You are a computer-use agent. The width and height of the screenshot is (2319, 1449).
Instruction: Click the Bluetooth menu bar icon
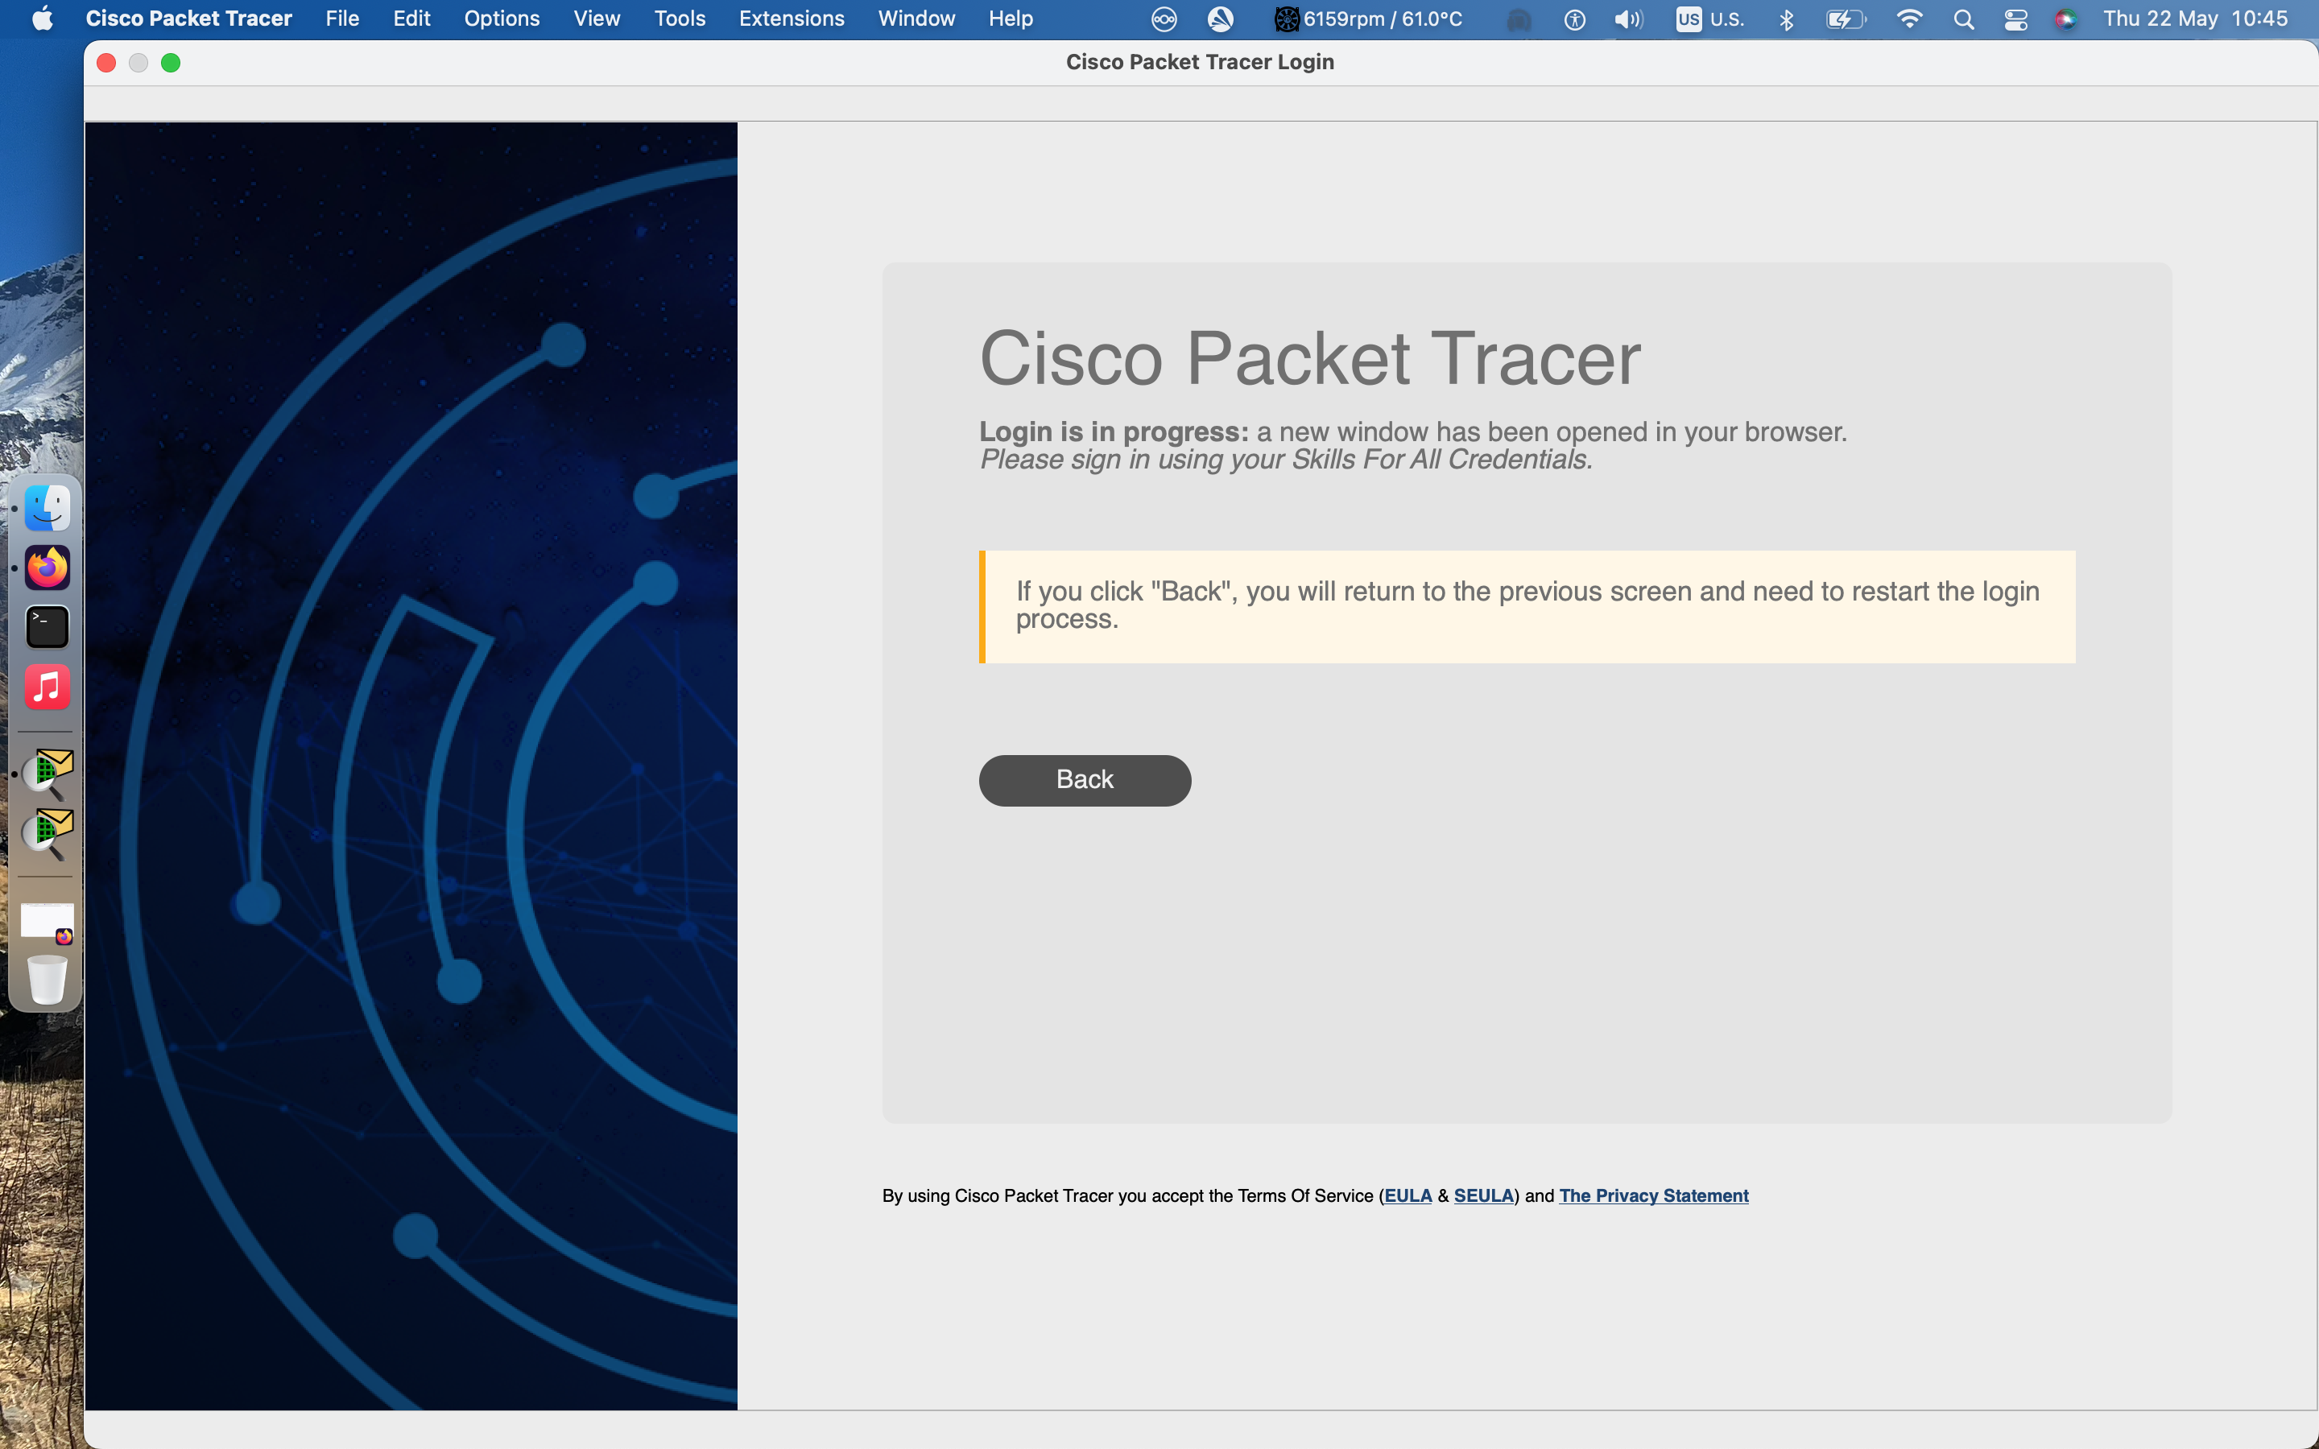(1786, 19)
